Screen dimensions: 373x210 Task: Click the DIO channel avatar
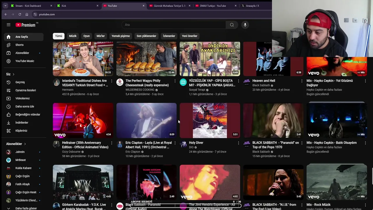(183, 144)
